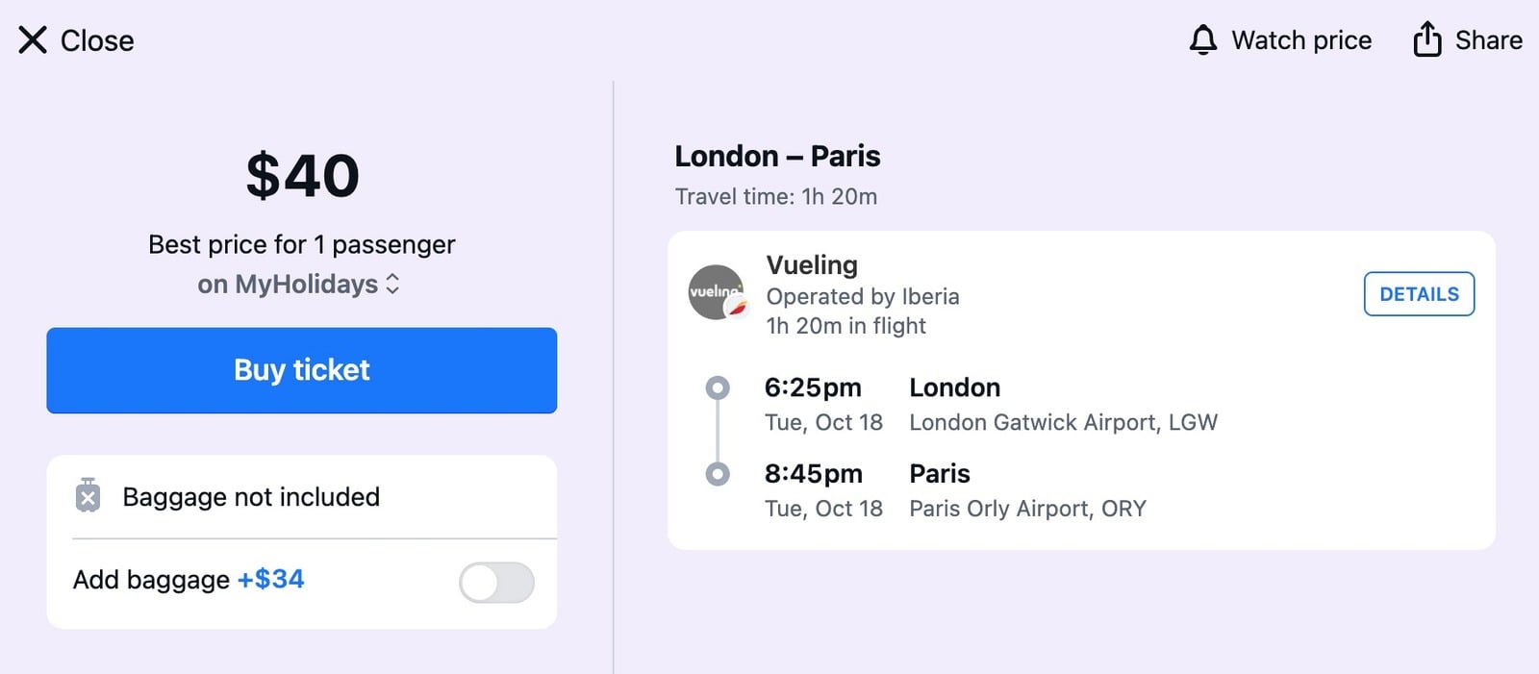Click the Paris arrival stop marker
This screenshot has width=1539, height=674.
pyautogui.click(x=718, y=474)
